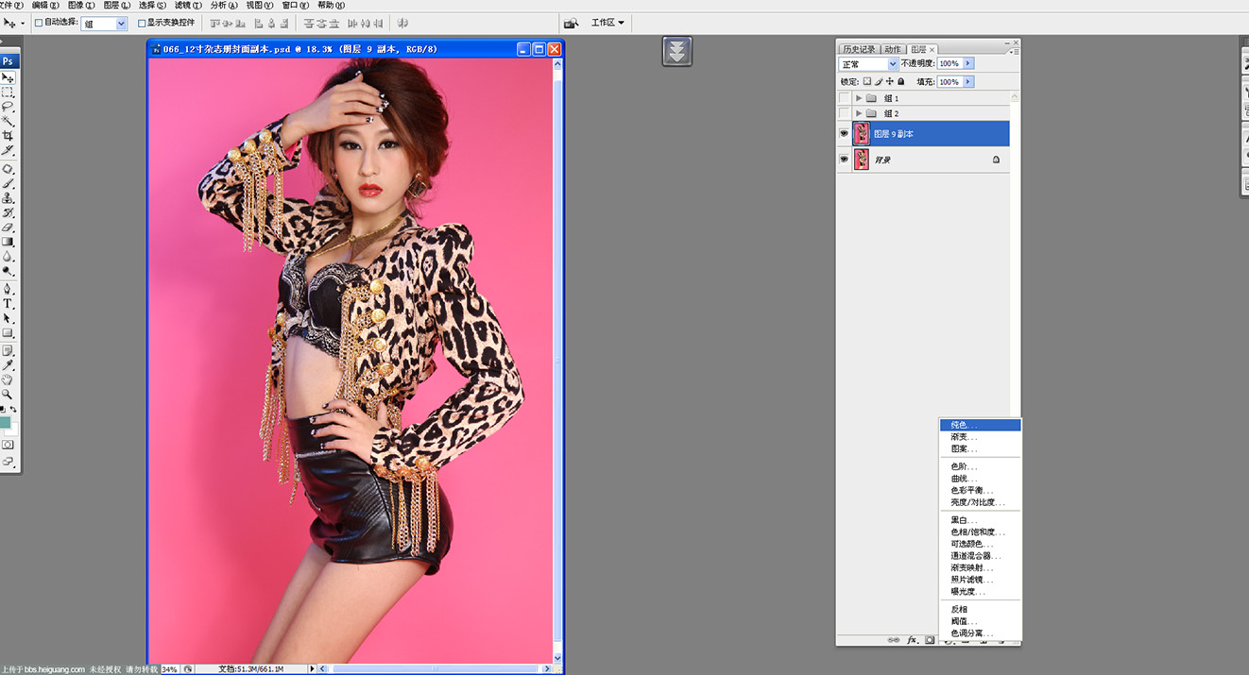Enable the 自动选择 checkbox

pos(39,23)
